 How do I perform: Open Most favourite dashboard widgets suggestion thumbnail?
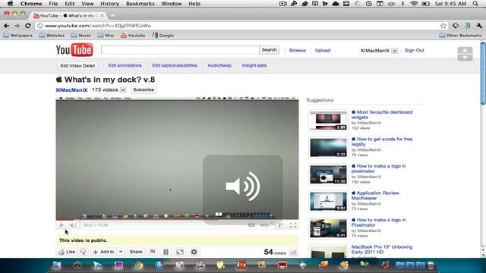[x=328, y=120]
